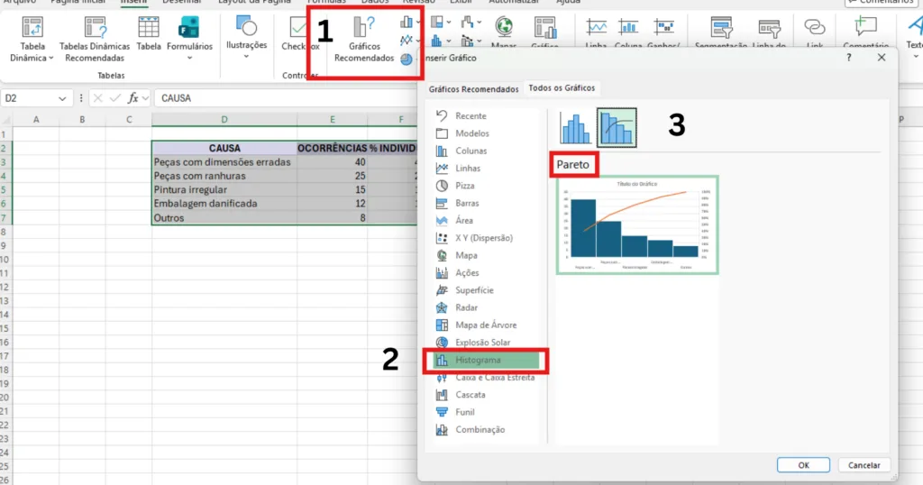Click cell 'Peças com ranhuras'
Screen dimensions: 923x485
click(224, 176)
